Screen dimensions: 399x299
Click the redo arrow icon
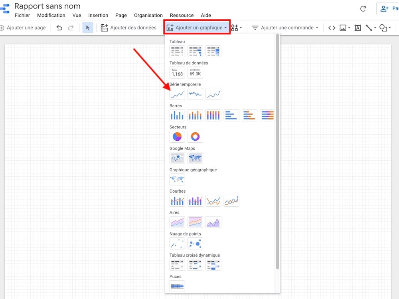tap(71, 28)
